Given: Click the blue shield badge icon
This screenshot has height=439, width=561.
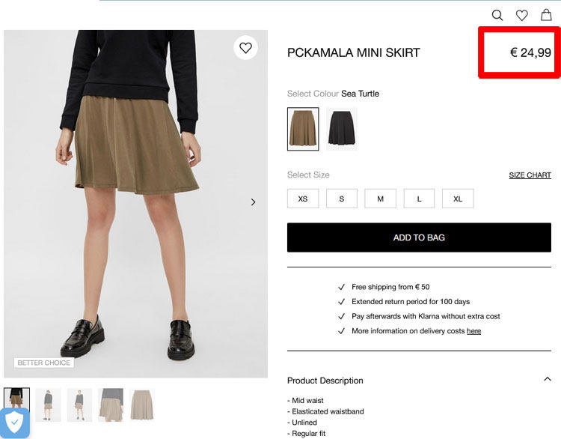Looking at the screenshot, I should click(x=15, y=423).
